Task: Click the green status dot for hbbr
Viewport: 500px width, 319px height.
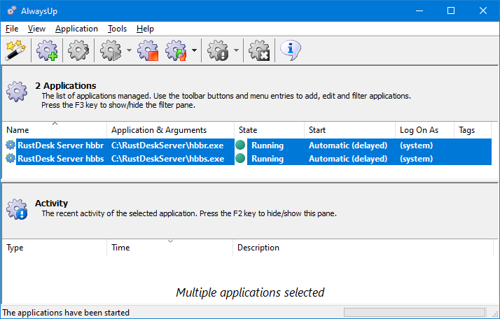Action: [240, 145]
